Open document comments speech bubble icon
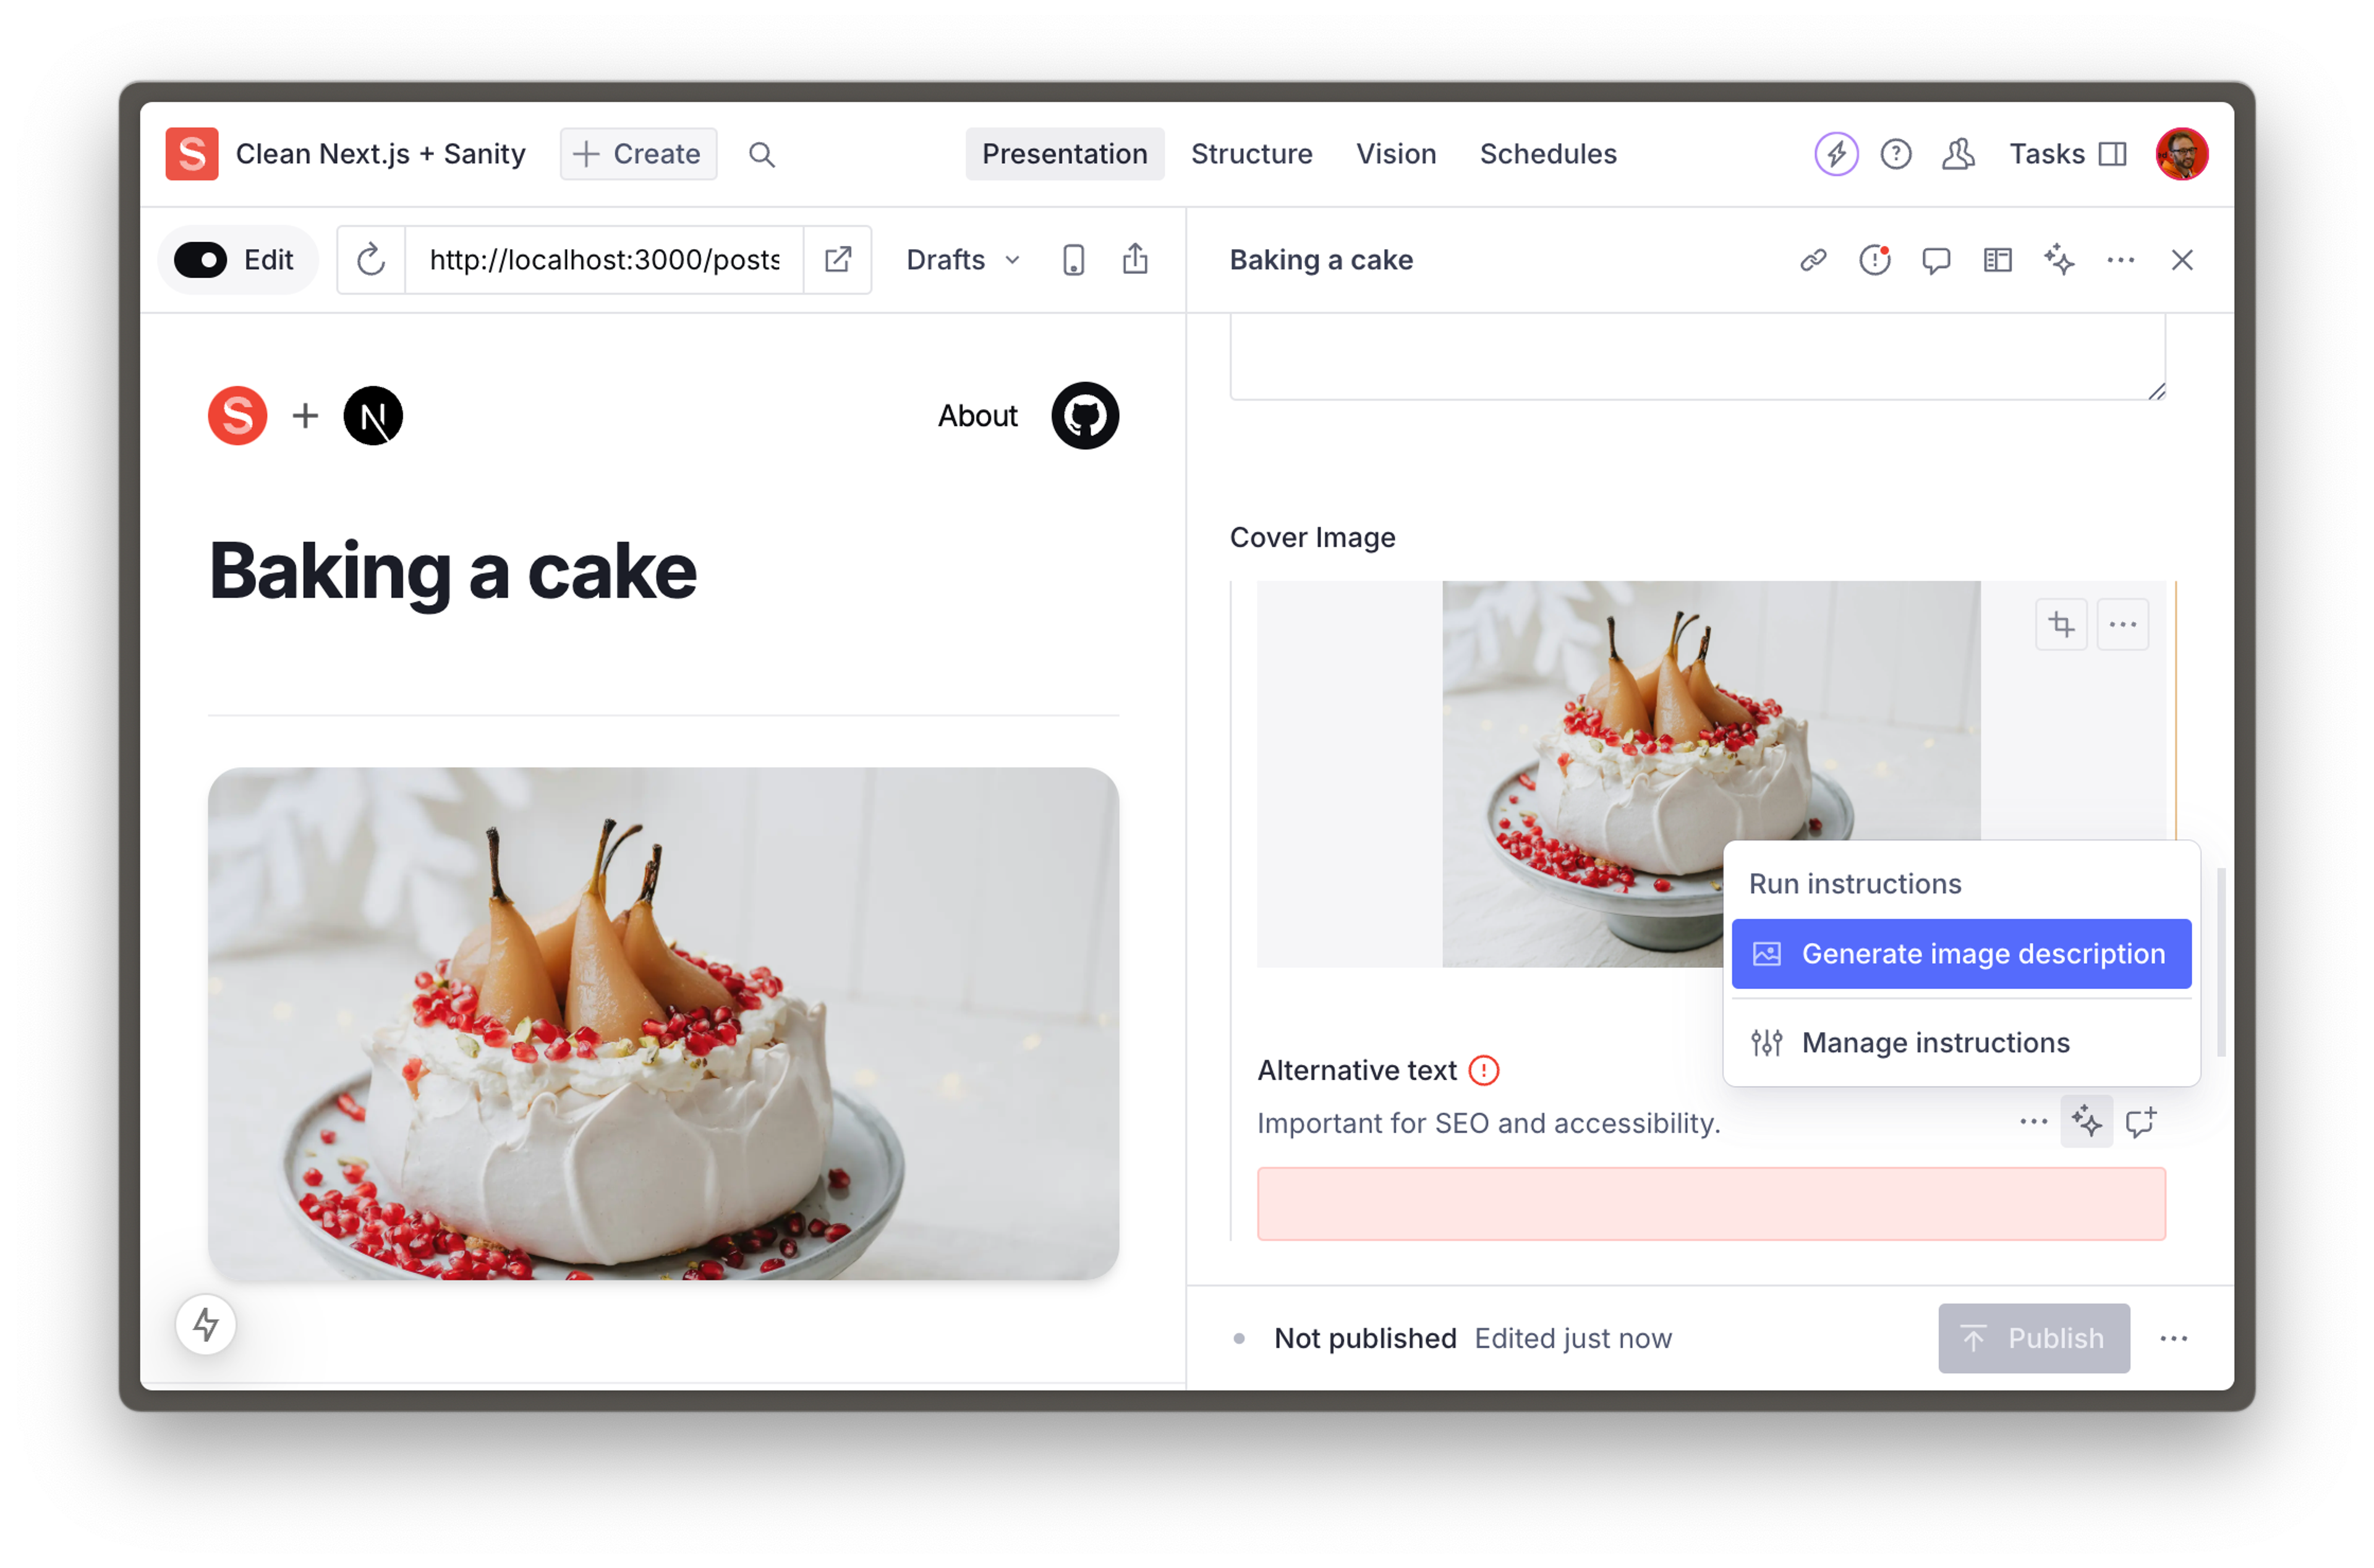Screen dimensions: 2374x1568 [x=1936, y=260]
